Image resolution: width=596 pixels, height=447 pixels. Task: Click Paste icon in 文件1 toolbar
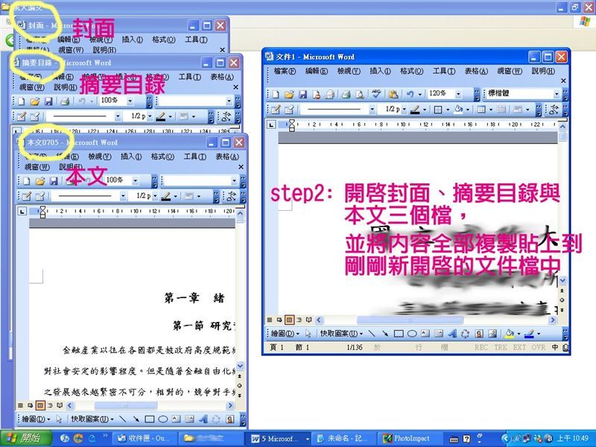tap(393, 95)
